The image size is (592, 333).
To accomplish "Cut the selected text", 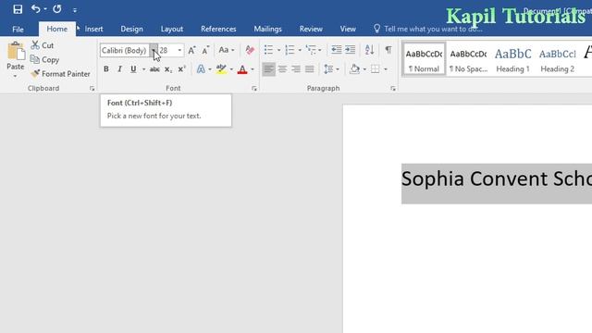I will [x=43, y=45].
